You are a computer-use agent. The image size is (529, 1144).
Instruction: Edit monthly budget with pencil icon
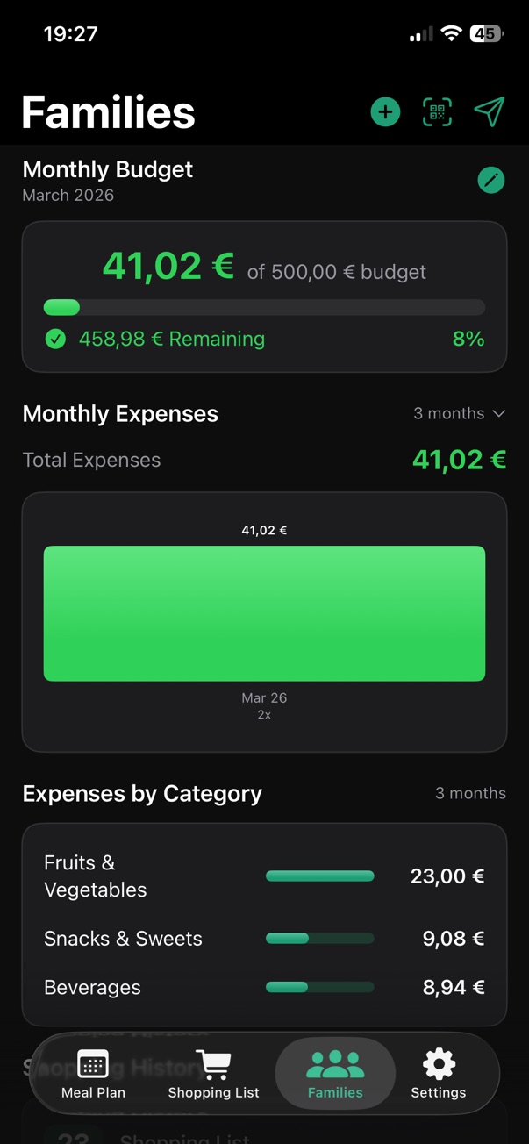(x=490, y=180)
